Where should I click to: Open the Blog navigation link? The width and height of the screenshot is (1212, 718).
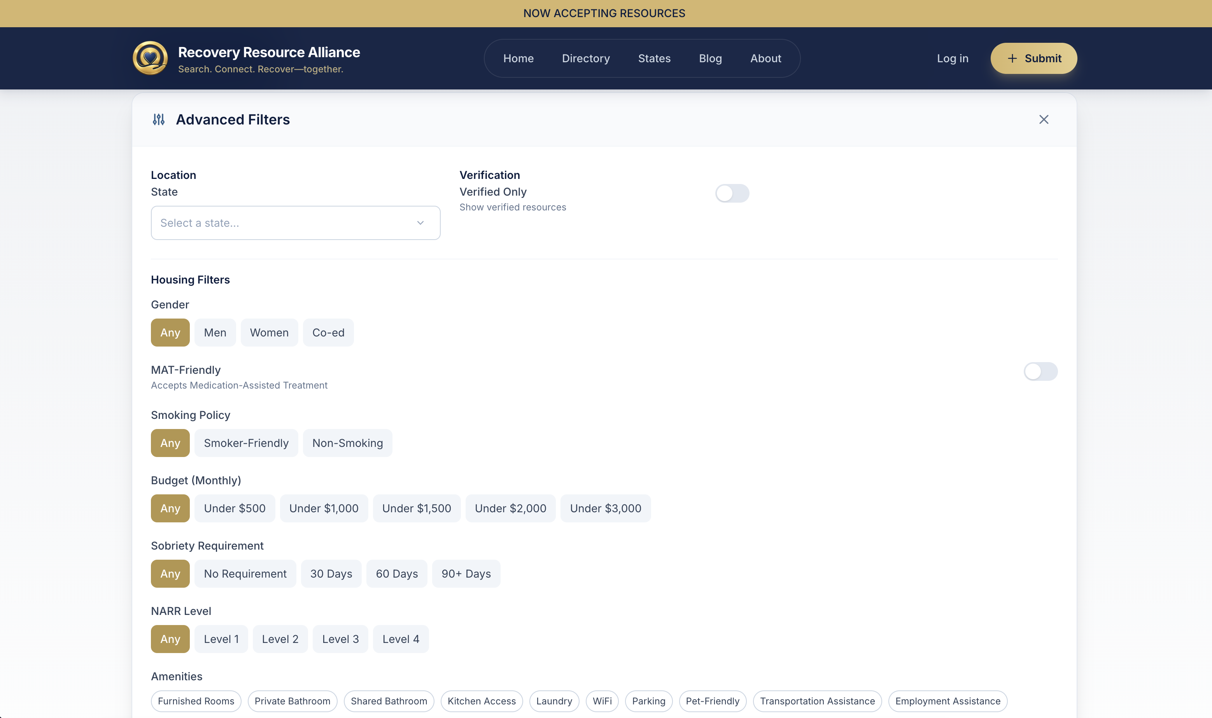(x=710, y=59)
